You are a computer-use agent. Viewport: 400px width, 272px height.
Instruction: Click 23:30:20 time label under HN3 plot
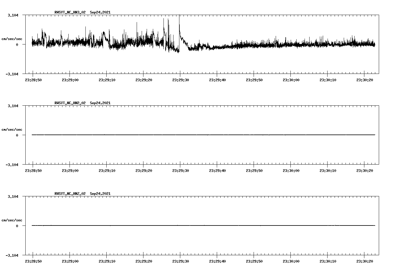coord(364,80)
